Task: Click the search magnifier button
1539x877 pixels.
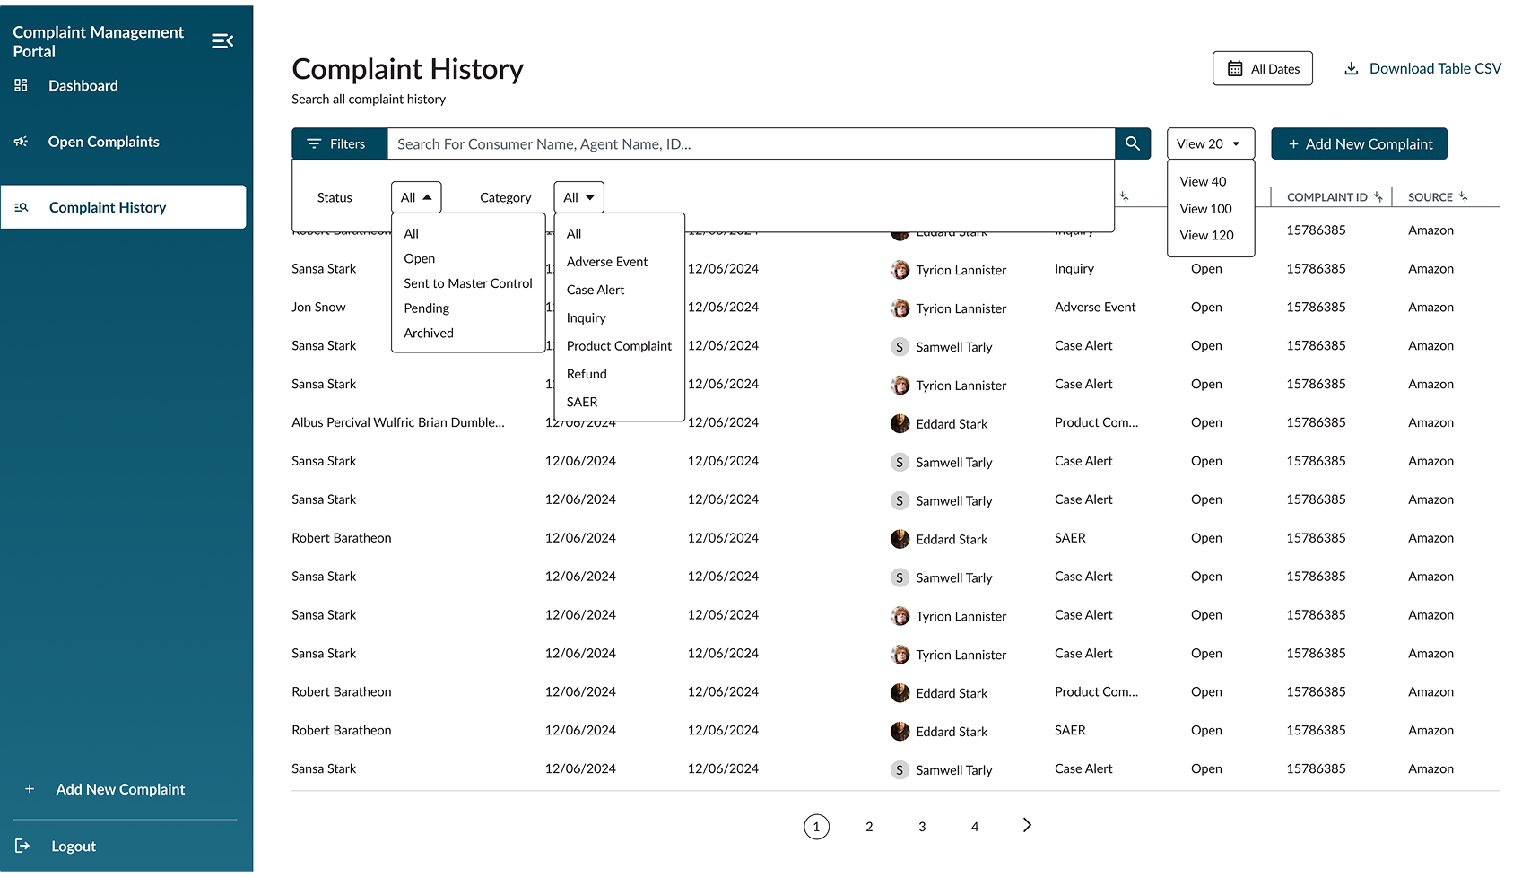Action: tap(1133, 143)
